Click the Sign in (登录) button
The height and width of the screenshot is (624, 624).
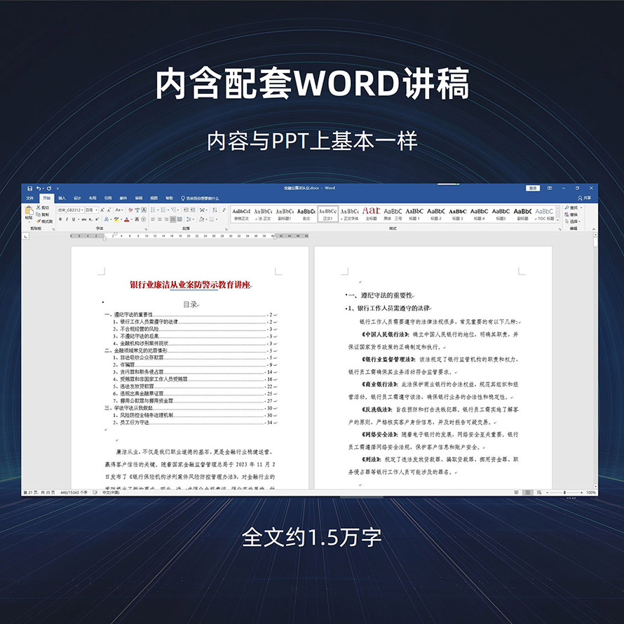(x=534, y=189)
